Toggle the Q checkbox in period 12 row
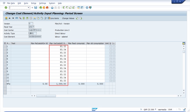The width and height of the screenshot is (190, 112). pos(111,81)
